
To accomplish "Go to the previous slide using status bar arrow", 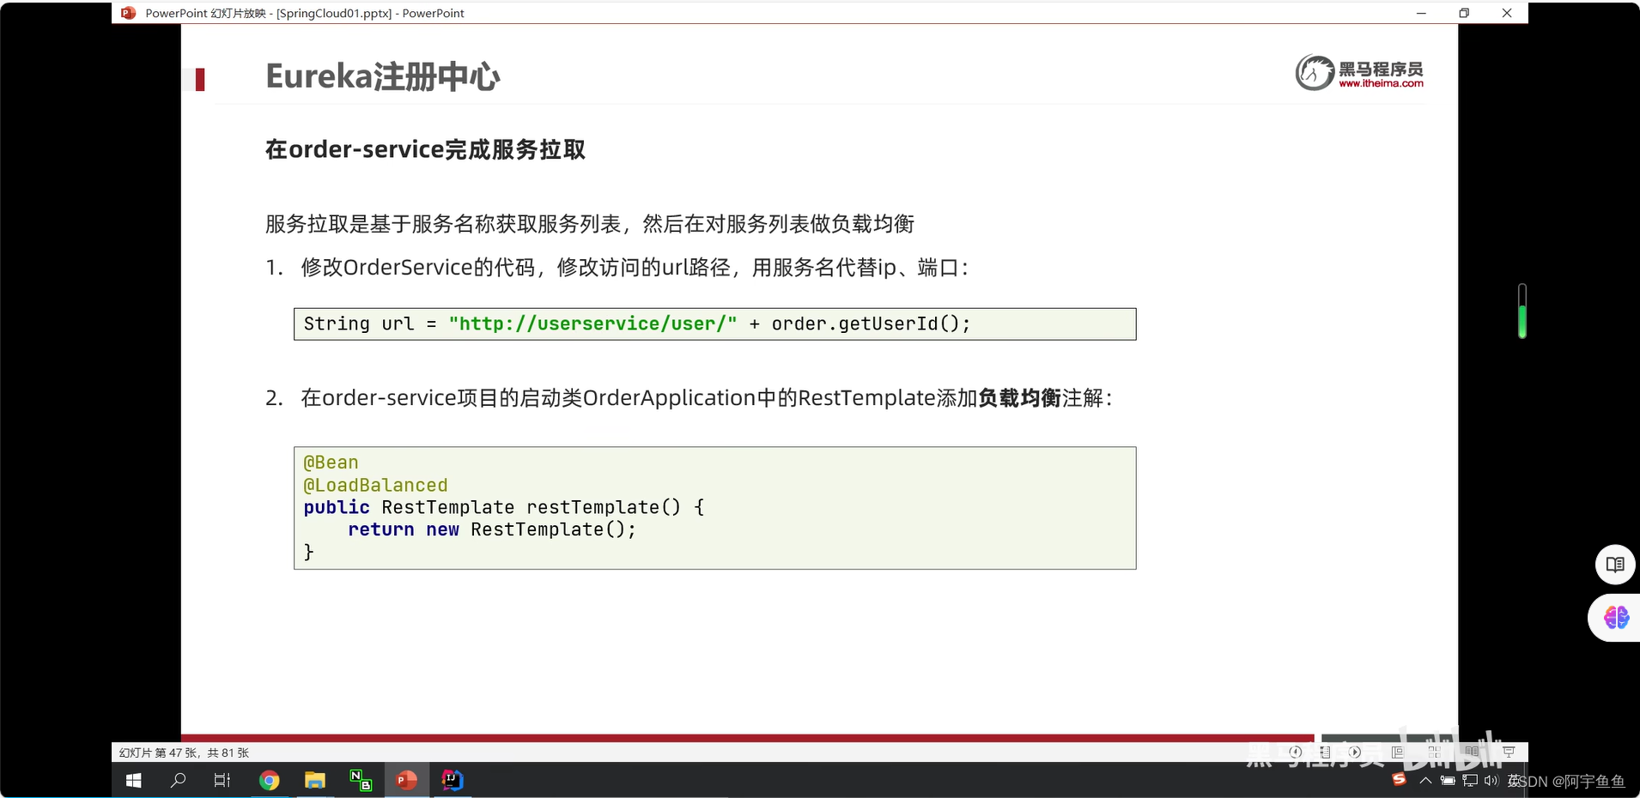I will click(x=1296, y=752).
